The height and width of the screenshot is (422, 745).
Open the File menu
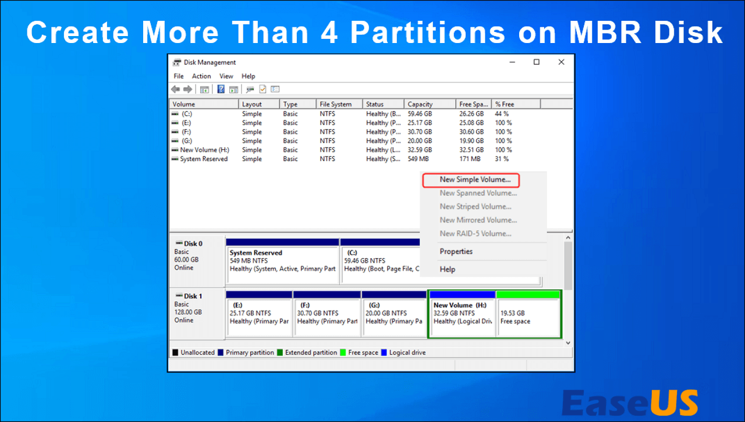point(179,76)
